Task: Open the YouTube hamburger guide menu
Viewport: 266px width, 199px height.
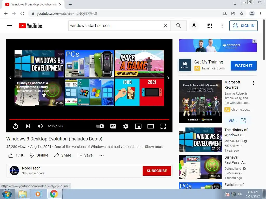Action: click(x=9, y=26)
